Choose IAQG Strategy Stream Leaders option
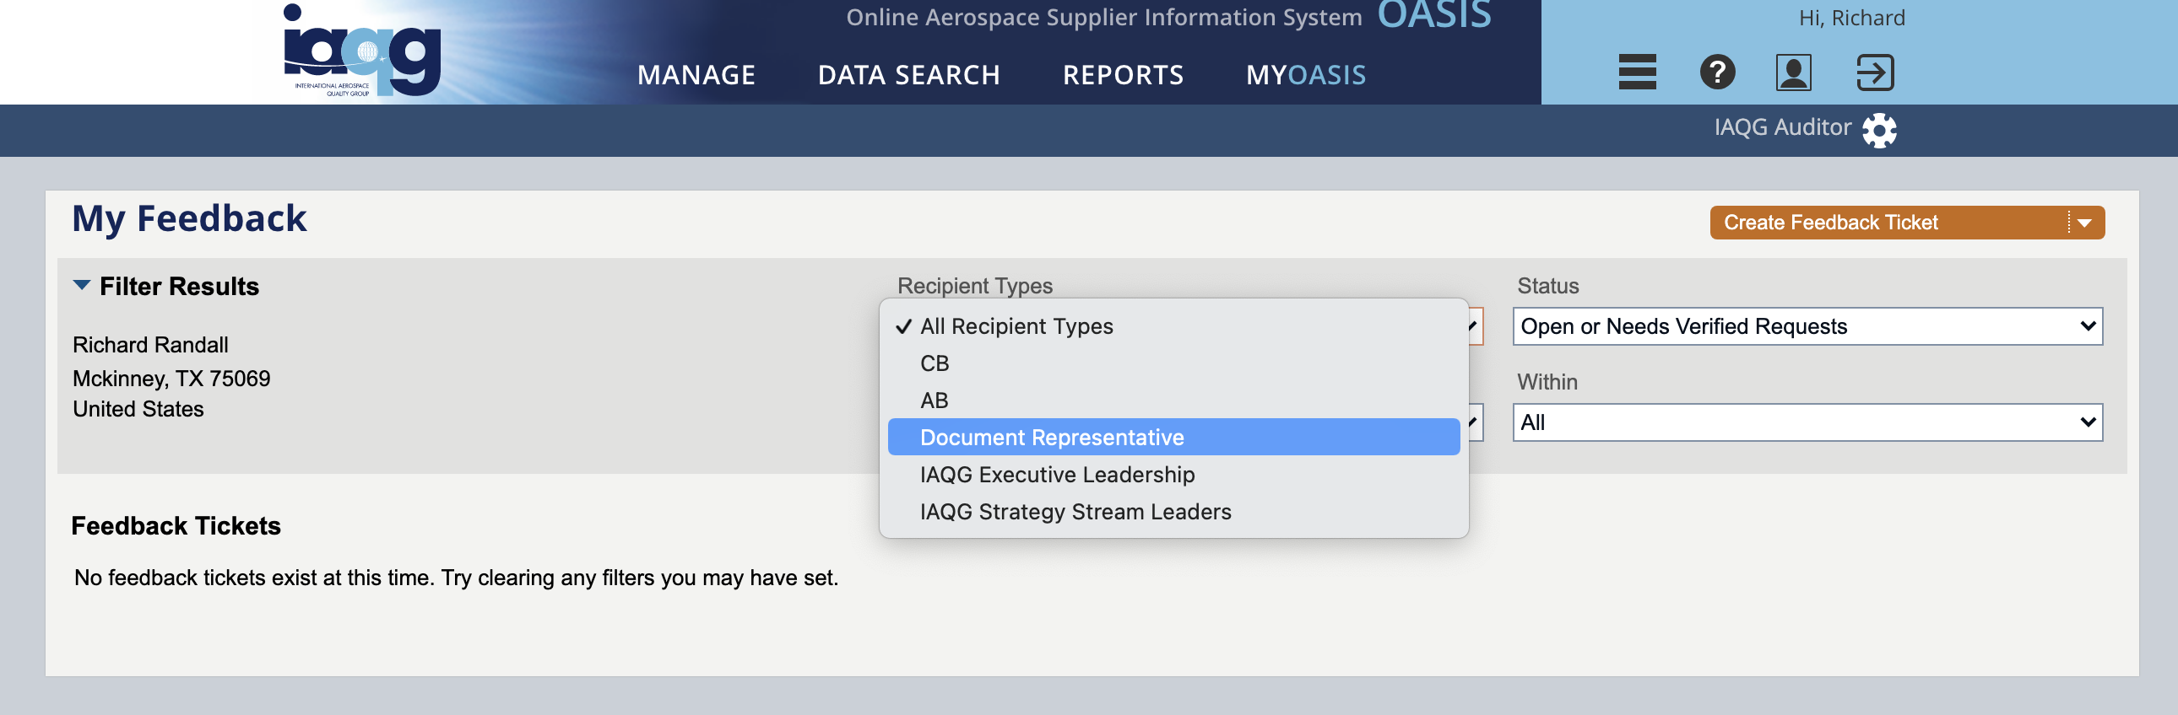The height and width of the screenshot is (715, 2178). [x=1173, y=513]
